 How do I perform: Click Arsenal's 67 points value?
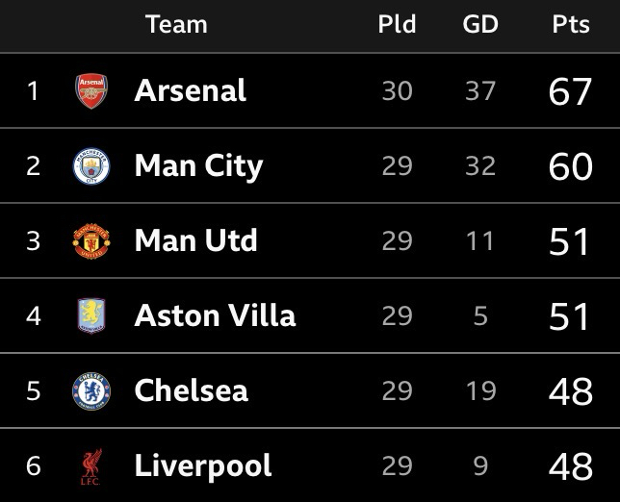[x=570, y=92]
